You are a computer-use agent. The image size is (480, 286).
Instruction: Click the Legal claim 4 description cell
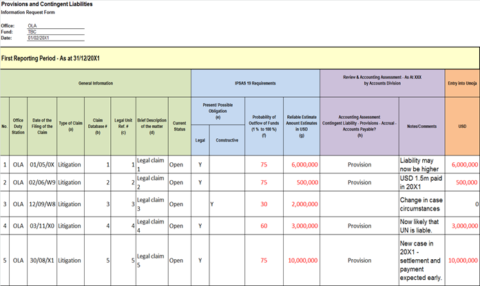pyautogui.click(x=151, y=225)
